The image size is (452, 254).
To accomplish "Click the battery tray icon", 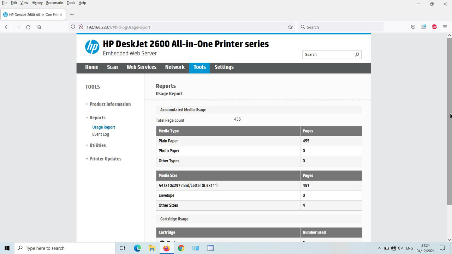I will click(387, 248).
